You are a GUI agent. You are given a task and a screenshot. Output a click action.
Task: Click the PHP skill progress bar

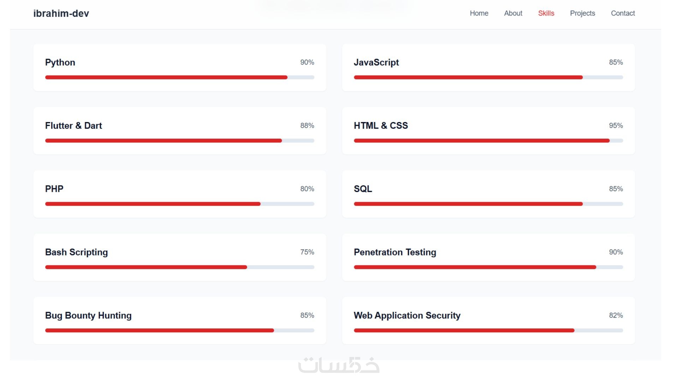(x=179, y=204)
